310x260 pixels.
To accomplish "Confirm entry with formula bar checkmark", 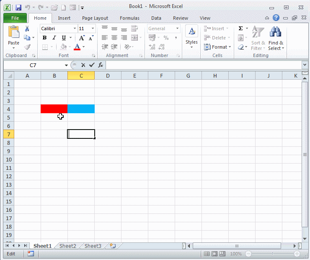I will [x=92, y=65].
